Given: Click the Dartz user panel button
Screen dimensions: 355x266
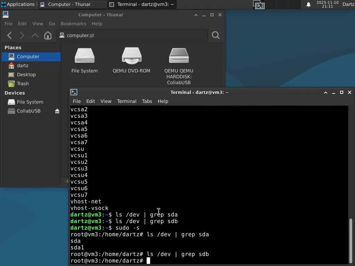Looking at the screenshot, I should (349, 4).
